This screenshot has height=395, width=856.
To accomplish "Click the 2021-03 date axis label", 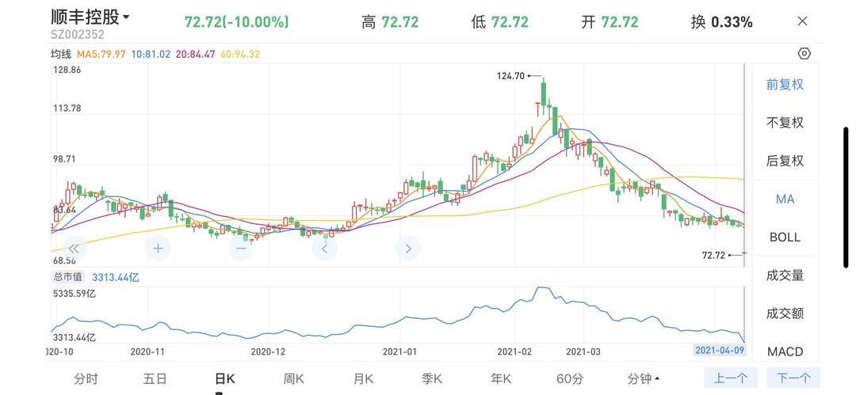I will [583, 351].
